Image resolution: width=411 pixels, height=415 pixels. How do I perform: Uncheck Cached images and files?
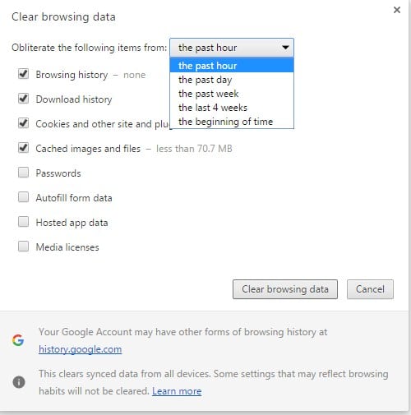point(23,148)
